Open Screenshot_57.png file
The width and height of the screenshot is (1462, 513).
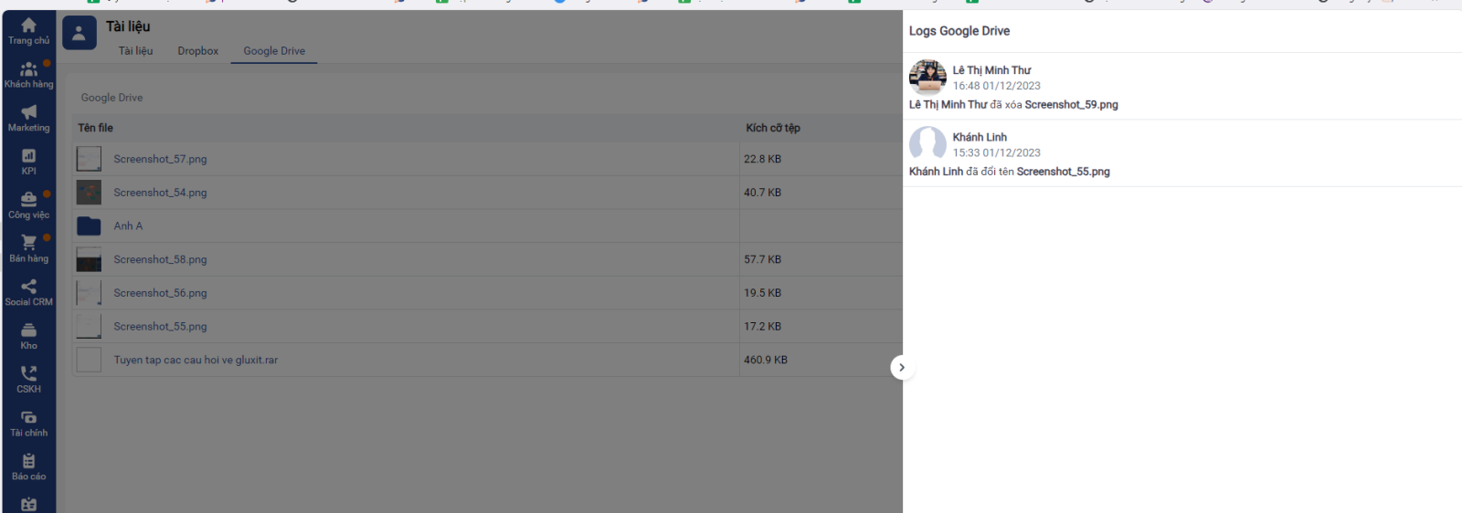click(x=160, y=159)
